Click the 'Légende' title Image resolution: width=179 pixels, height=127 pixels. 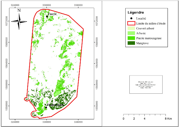136,12
